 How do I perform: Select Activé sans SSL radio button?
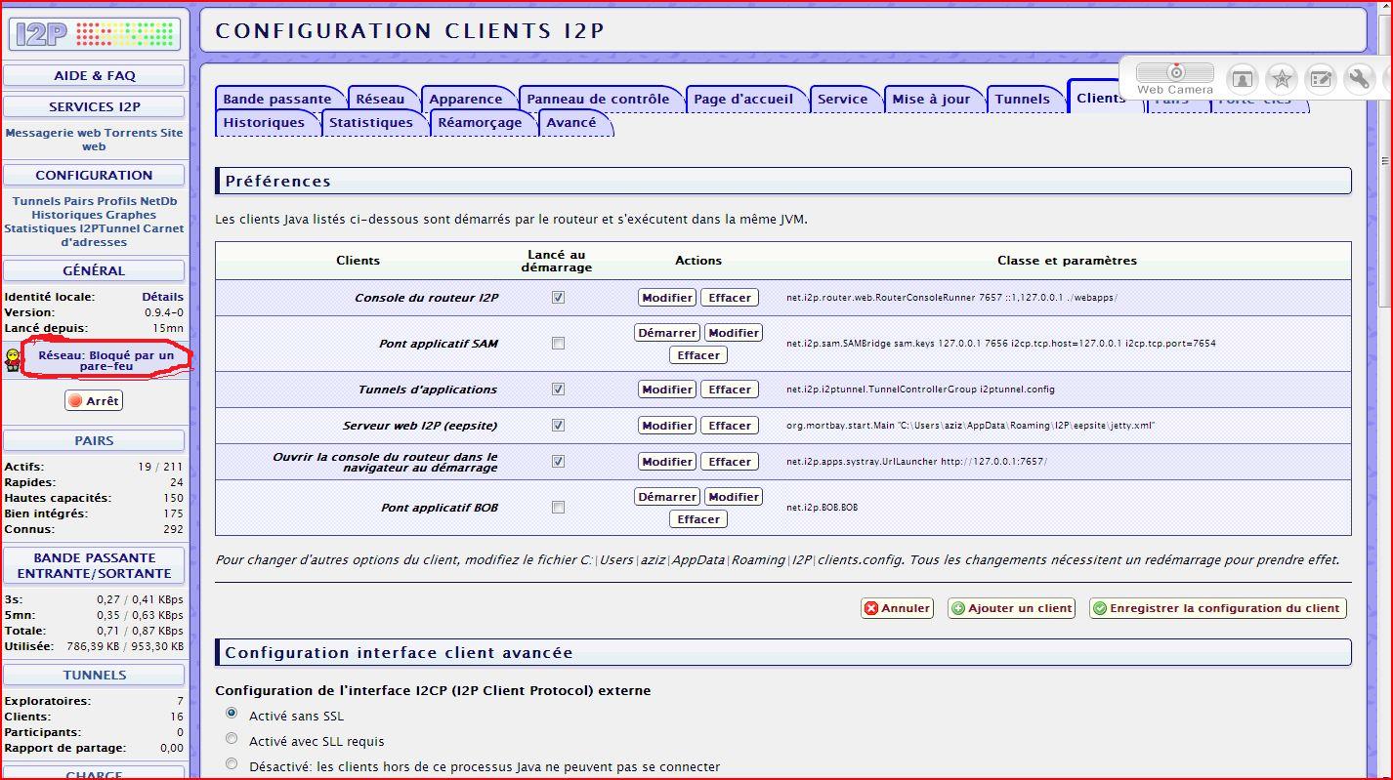pyautogui.click(x=232, y=714)
